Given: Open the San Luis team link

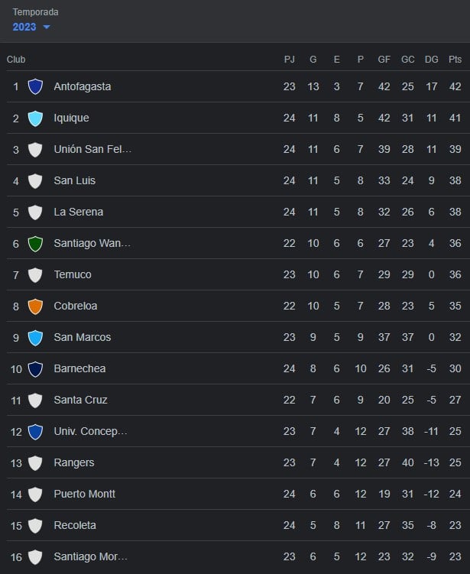Looking at the screenshot, I should [75, 180].
